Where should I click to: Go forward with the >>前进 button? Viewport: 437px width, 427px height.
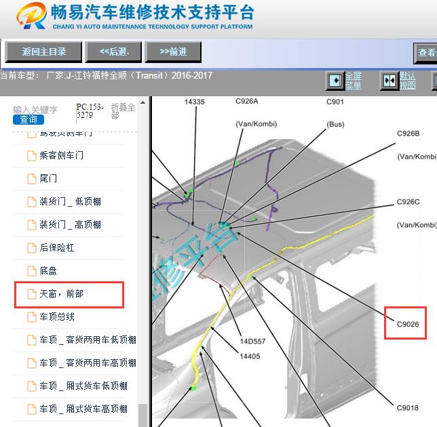173,52
